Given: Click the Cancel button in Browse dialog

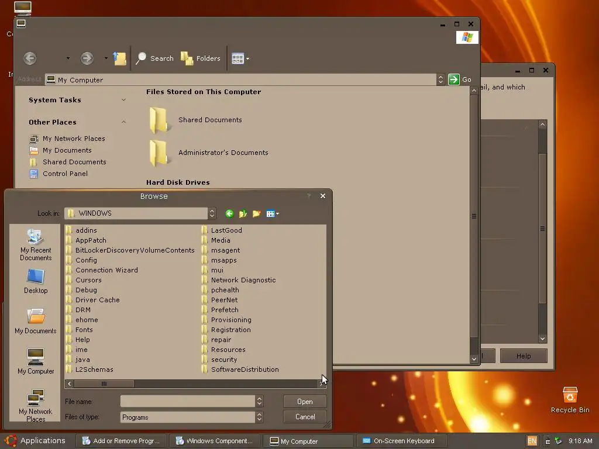Looking at the screenshot, I should pos(305,417).
